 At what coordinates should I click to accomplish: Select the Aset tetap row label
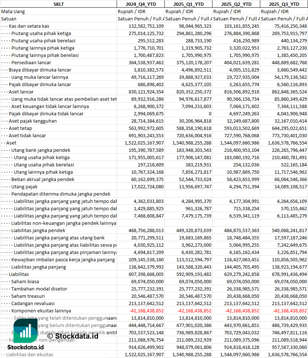point(20,128)
